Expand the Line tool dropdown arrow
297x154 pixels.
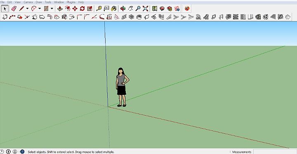27,9
